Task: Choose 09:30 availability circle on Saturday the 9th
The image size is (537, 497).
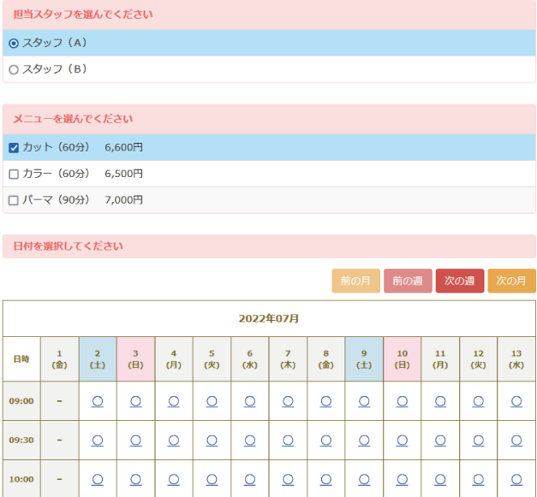Action: (x=364, y=440)
